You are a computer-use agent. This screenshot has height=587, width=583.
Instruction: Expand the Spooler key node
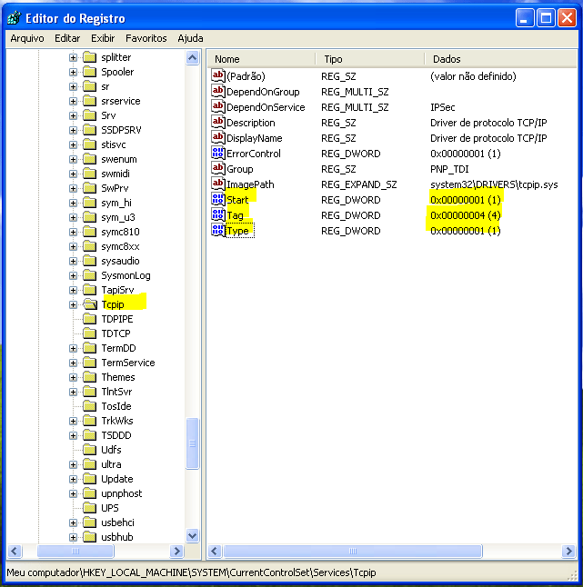[73, 72]
